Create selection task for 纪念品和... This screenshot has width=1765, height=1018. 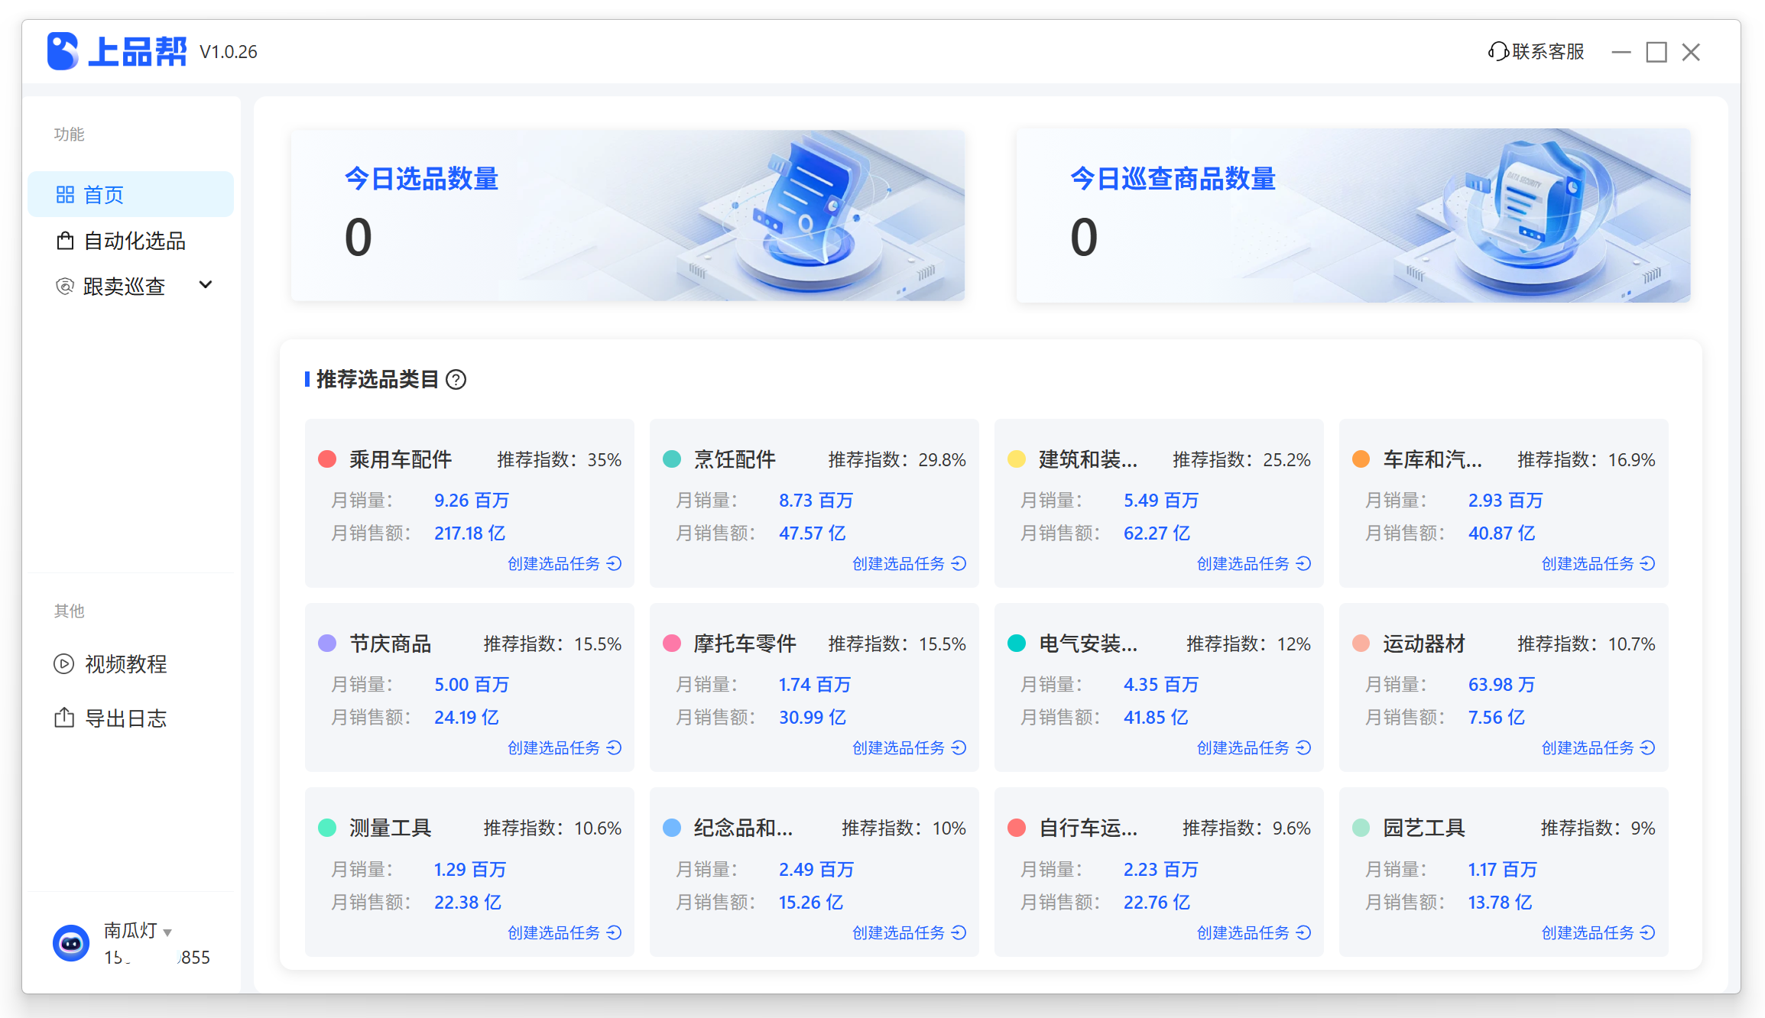coord(909,932)
